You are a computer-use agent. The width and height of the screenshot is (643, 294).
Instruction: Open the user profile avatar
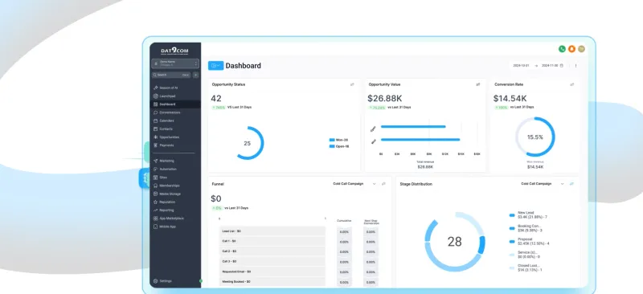(581, 49)
